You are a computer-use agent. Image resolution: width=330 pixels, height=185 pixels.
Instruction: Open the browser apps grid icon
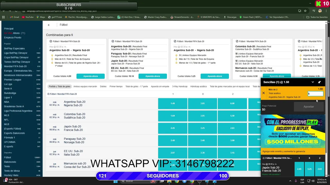pos(3,17)
